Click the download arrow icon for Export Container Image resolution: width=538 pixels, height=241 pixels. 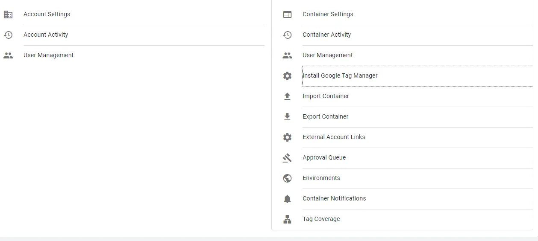pyautogui.click(x=287, y=117)
